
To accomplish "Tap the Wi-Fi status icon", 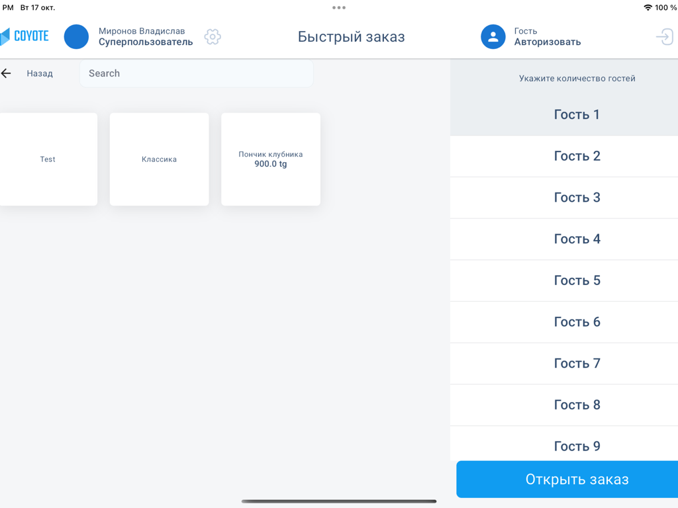I will (648, 8).
